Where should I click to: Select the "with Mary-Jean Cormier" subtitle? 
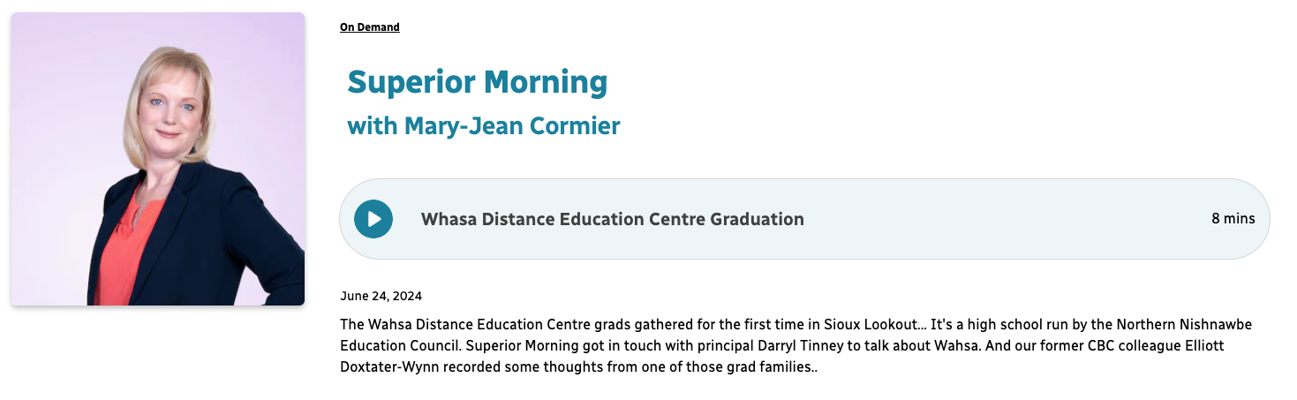point(484,126)
